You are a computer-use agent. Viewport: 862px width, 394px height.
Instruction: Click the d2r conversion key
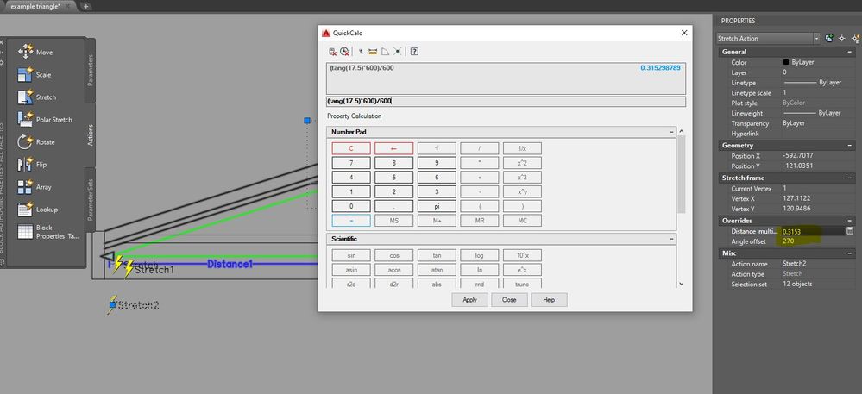(x=393, y=285)
